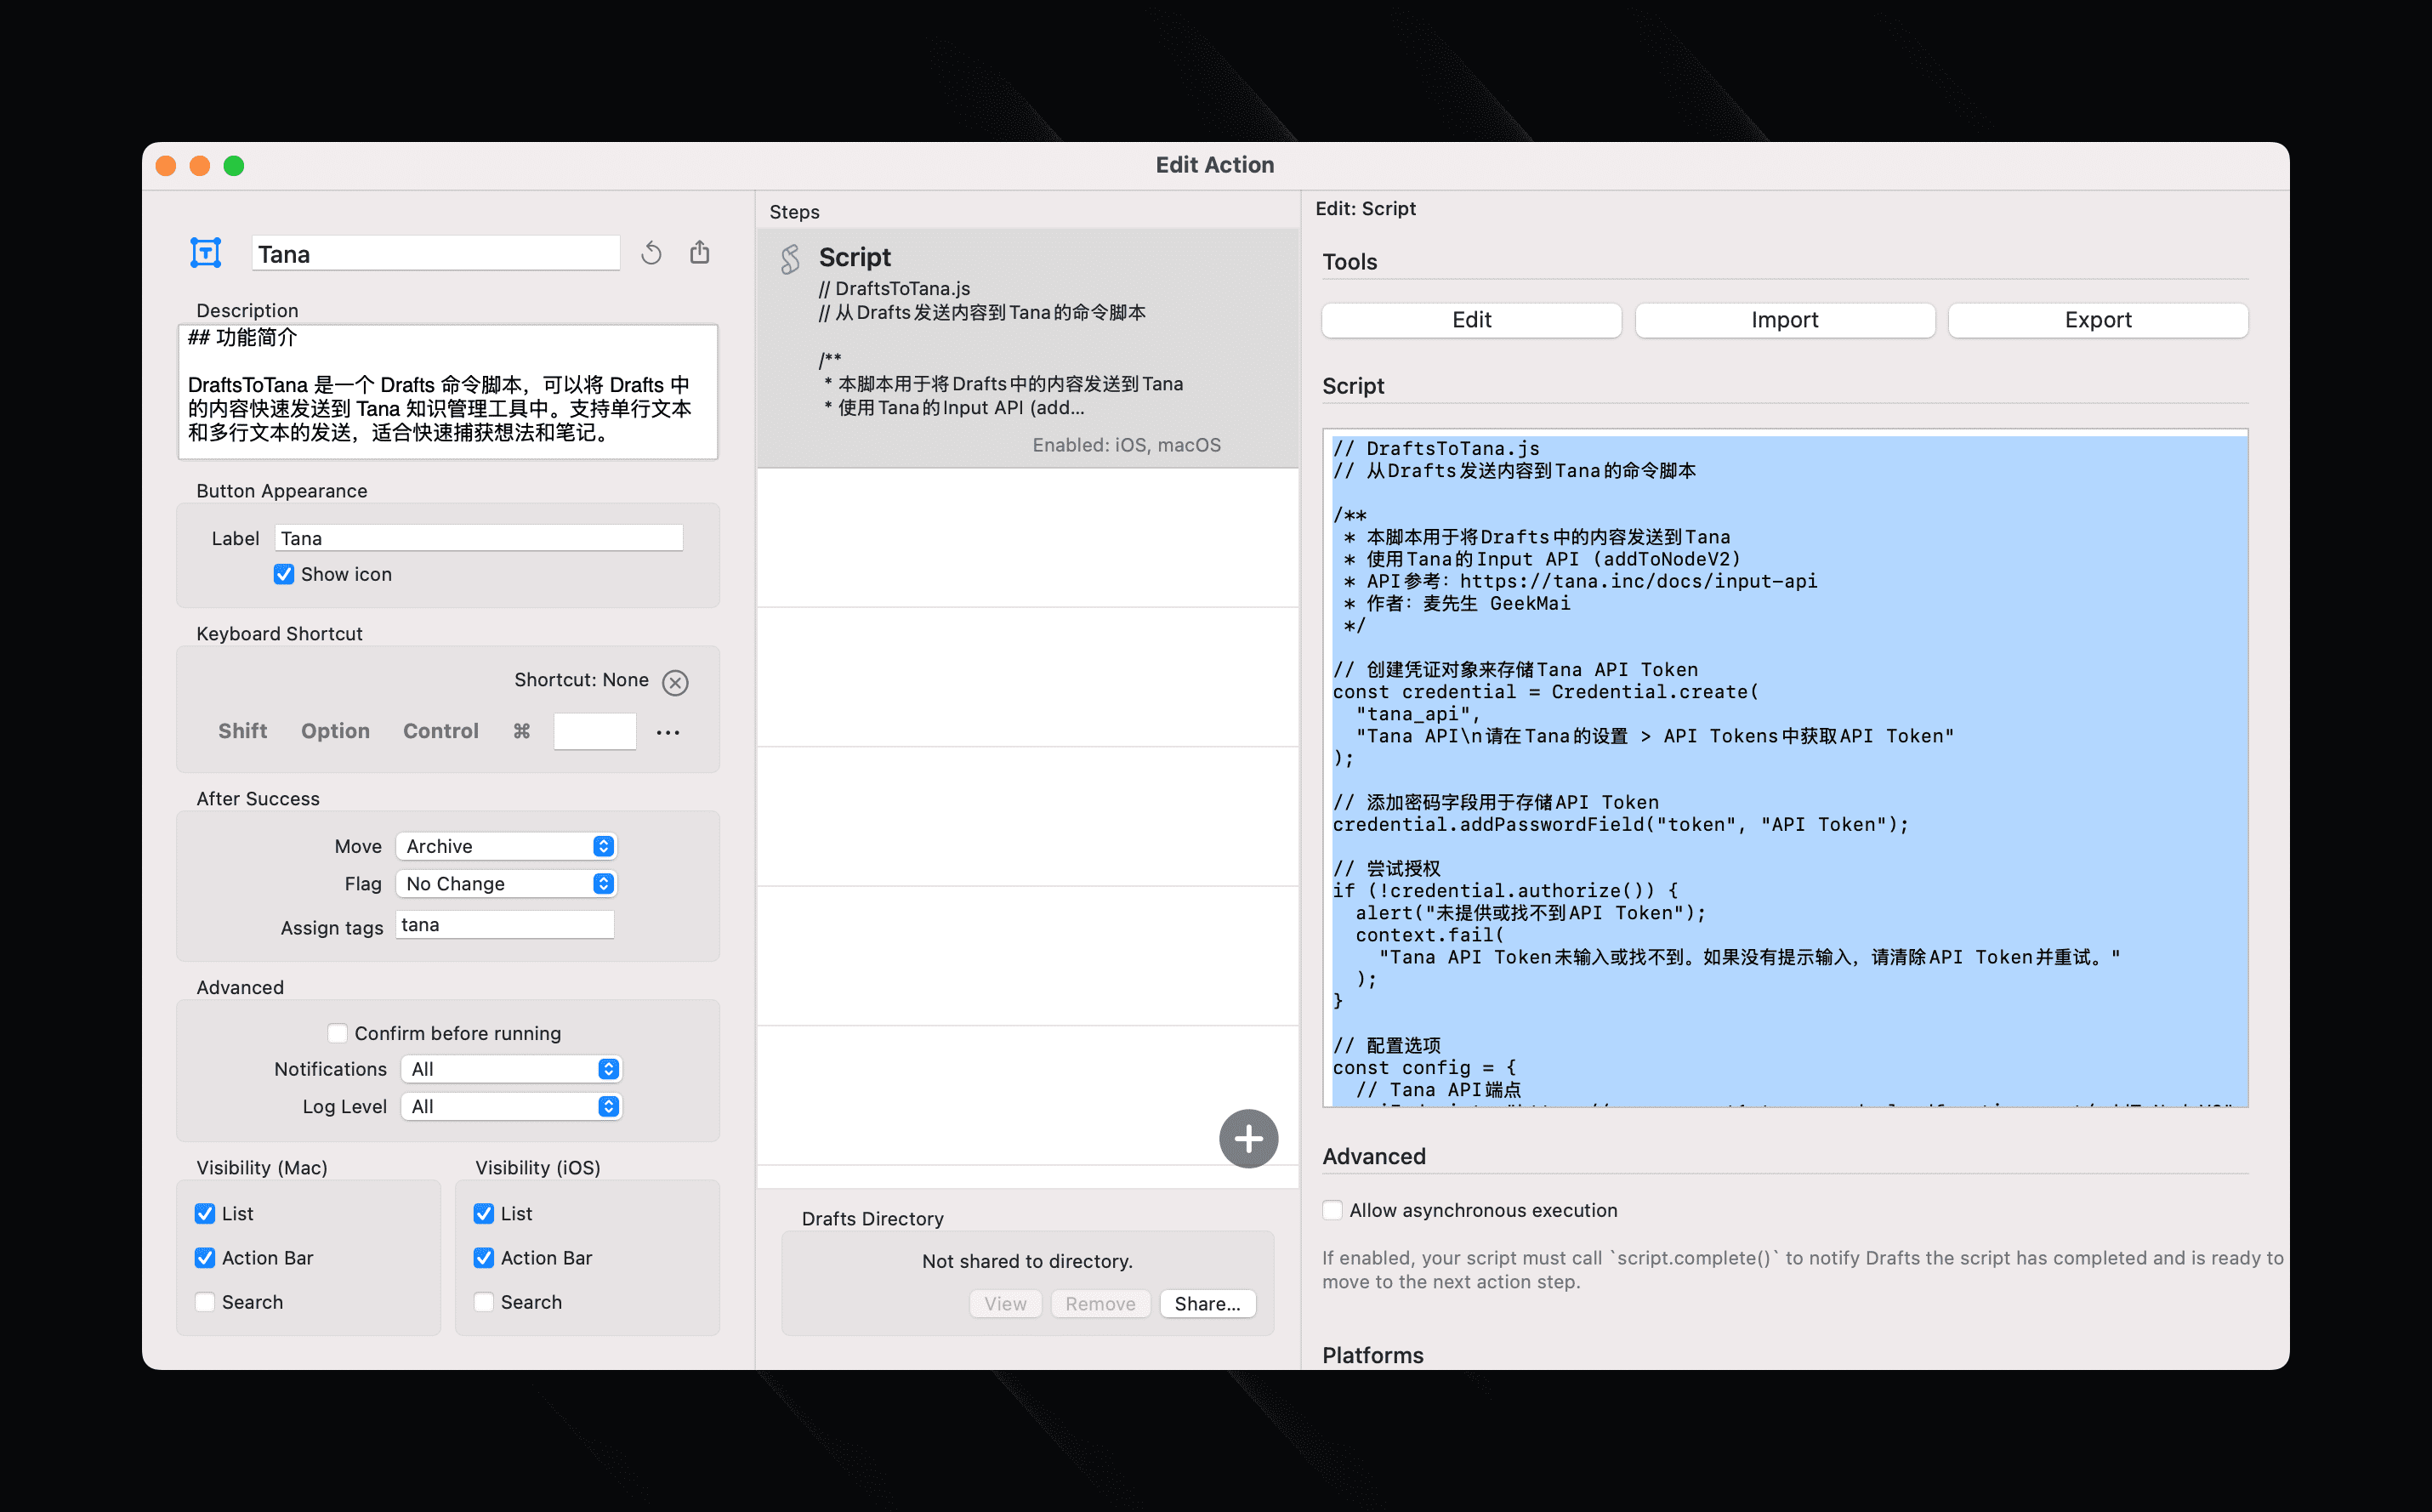Click the Edit button under Tools
This screenshot has width=2432, height=1512.
[1472, 320]
